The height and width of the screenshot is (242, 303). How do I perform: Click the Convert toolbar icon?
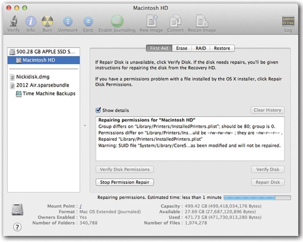pos(175,21)
